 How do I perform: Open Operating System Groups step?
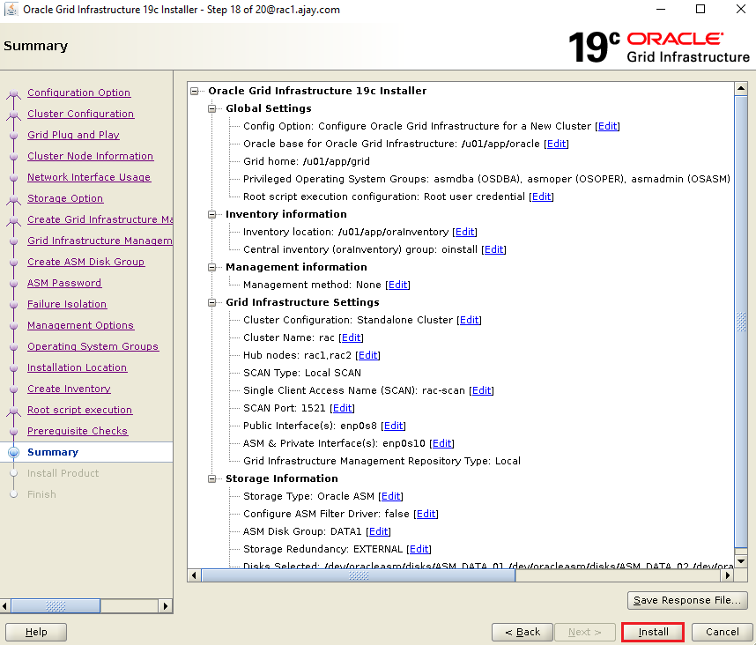click(x=93, y=346)
